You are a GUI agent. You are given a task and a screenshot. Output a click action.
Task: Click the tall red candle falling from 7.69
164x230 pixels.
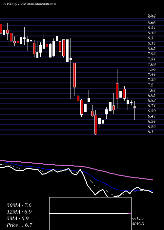(x=74, y=75)
